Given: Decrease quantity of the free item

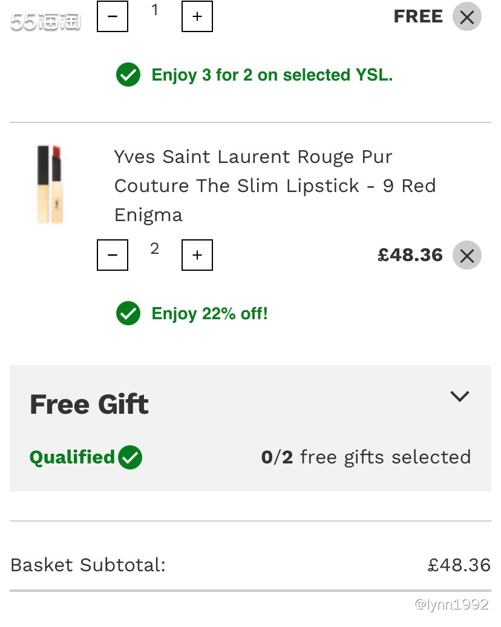Looking at the screenshot, I should 113,16.
